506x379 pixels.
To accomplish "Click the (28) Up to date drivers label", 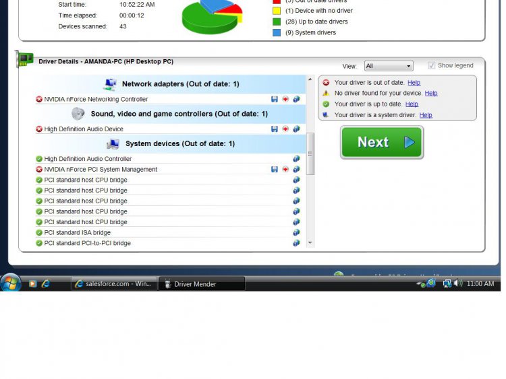I will (316, 22).
